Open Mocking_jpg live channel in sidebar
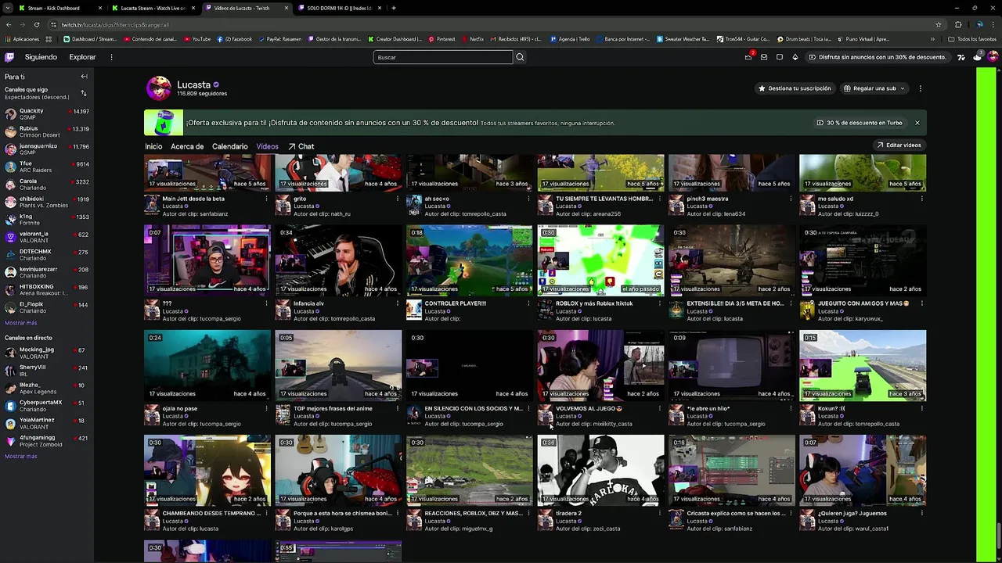Image resolution: width=1002 pixels, height=563 pixels. 47,353
